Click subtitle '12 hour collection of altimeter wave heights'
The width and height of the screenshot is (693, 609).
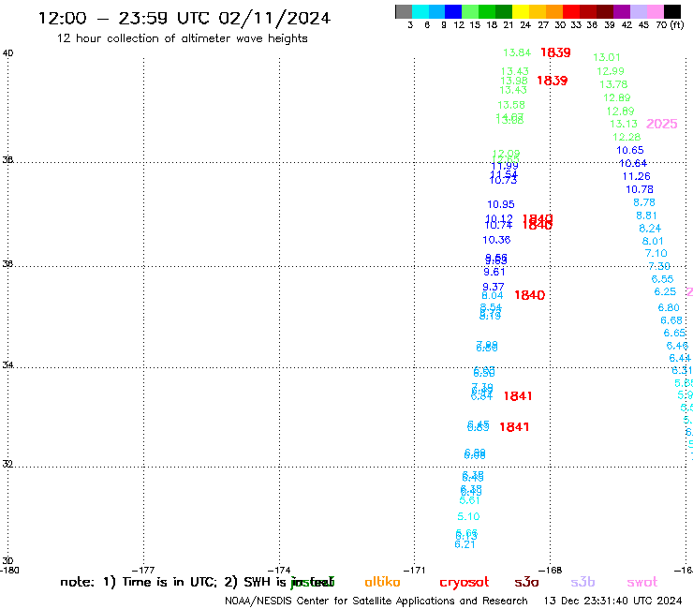coord(182,38)
